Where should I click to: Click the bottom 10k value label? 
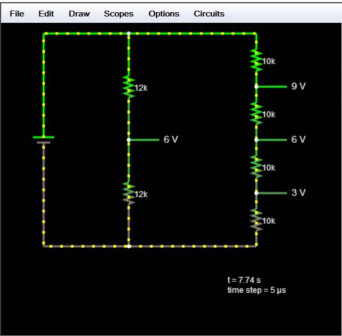269,221
